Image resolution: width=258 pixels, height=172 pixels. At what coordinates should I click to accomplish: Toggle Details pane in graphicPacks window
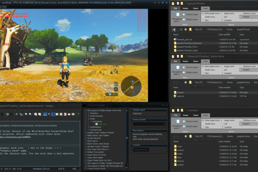coord(190,20)
